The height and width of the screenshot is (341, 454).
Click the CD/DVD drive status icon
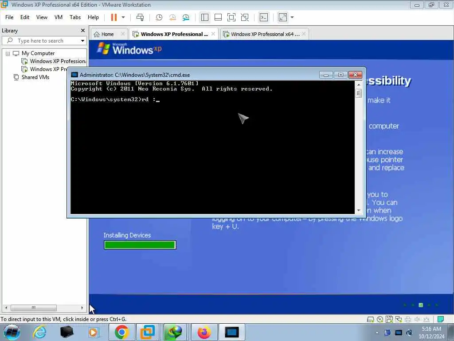(x=380, y=320)
